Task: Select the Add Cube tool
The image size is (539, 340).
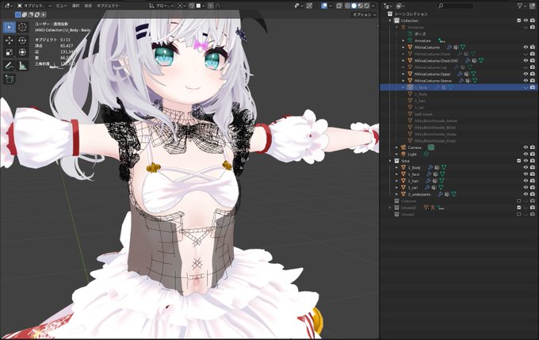Action: coord(10,78)
